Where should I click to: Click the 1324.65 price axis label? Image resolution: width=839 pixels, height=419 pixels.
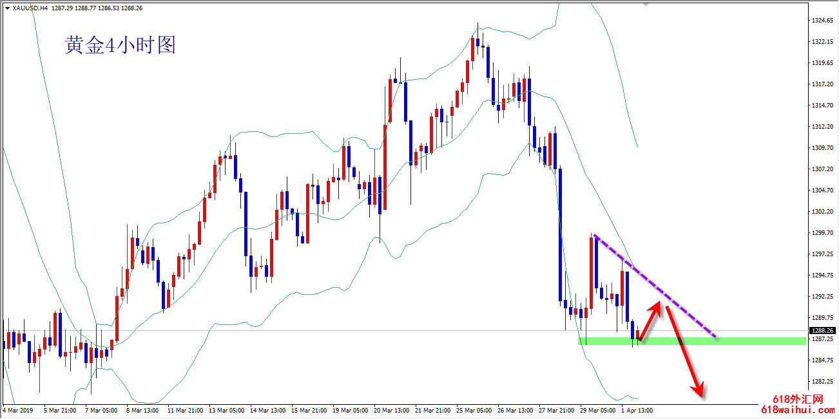click(x=822, y=21)
